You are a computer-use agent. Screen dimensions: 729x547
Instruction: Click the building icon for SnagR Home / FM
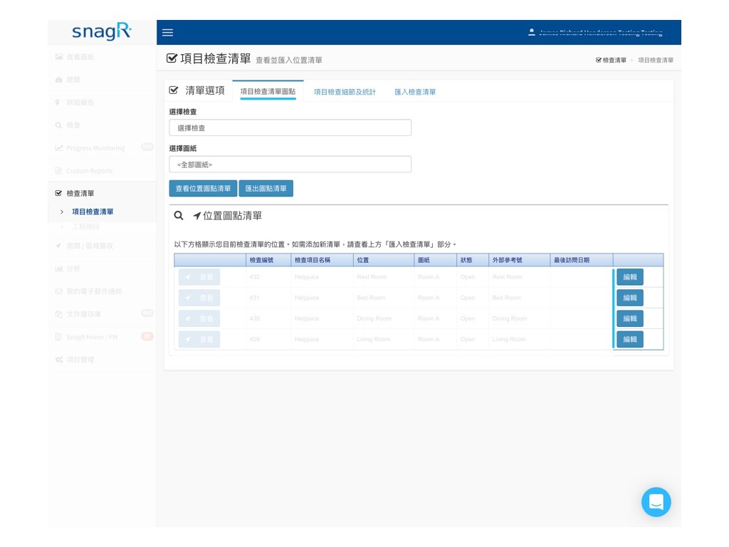(x=58, y=337)
